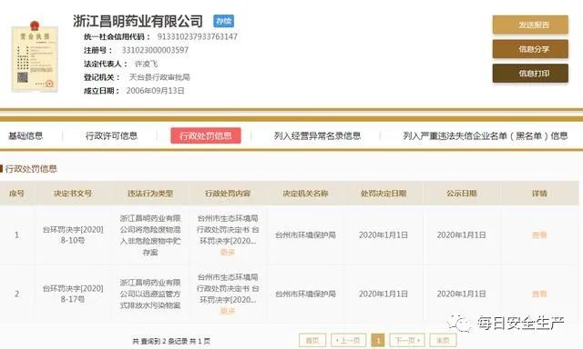Screen dimensions: 583x349
Task: Expand 更多 in penalty row 2
Action: 227,311
